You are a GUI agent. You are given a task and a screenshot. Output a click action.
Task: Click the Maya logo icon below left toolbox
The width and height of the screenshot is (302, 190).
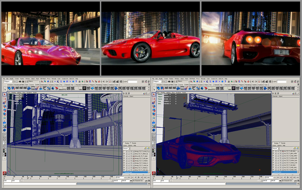(x=5, y=173)
